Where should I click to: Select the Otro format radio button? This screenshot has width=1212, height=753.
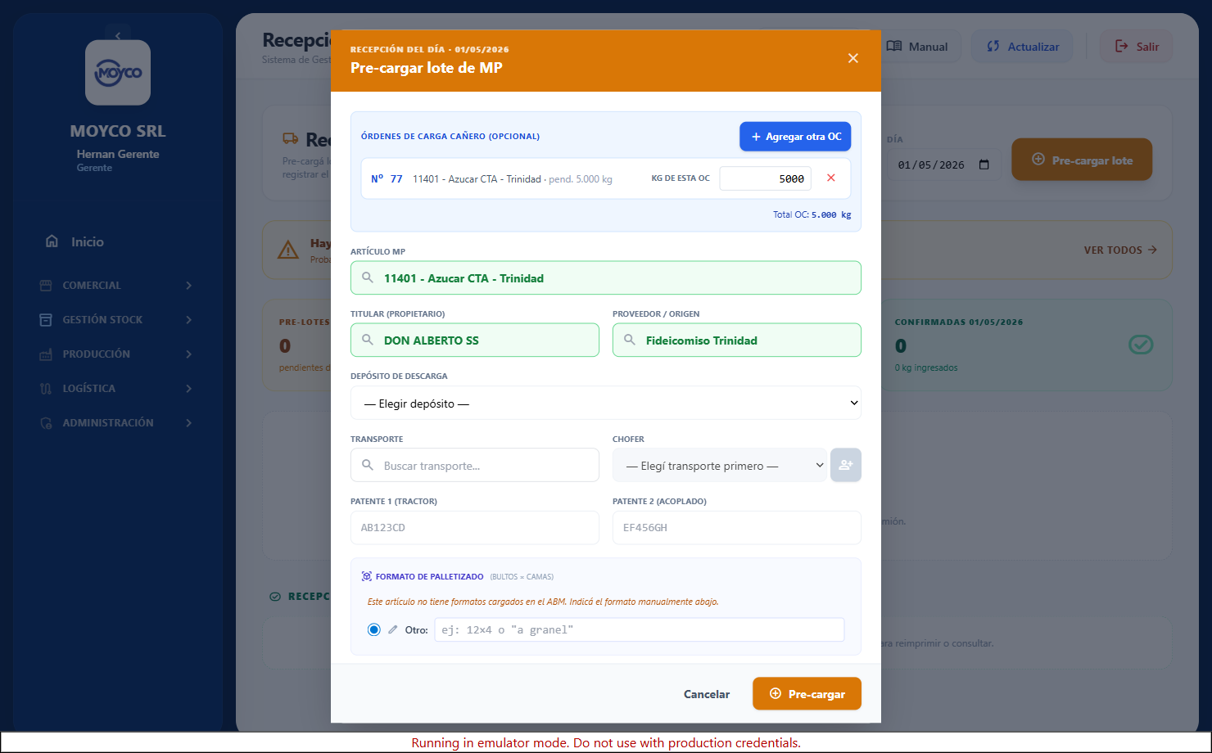(x=374, y=630)
